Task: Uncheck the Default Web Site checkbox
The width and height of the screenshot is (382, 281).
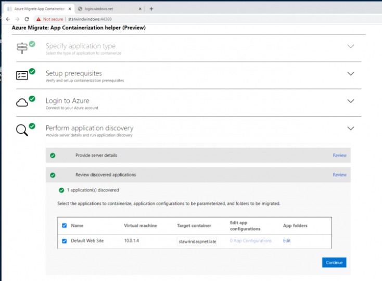Action: [65, 241]
